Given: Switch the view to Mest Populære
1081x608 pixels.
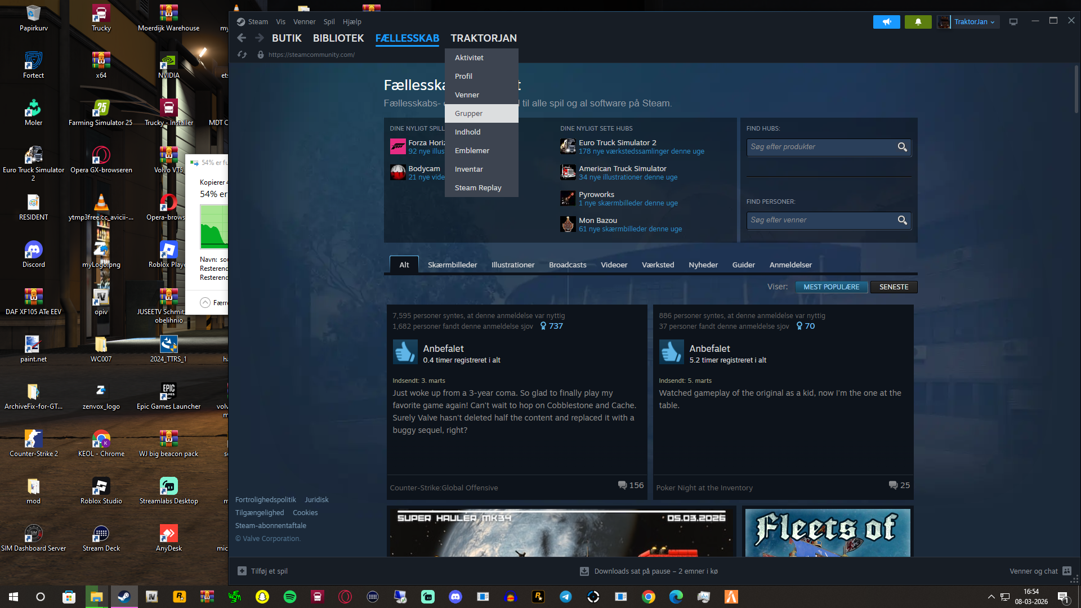Looking at the screenshot, I should click(831, 287).
